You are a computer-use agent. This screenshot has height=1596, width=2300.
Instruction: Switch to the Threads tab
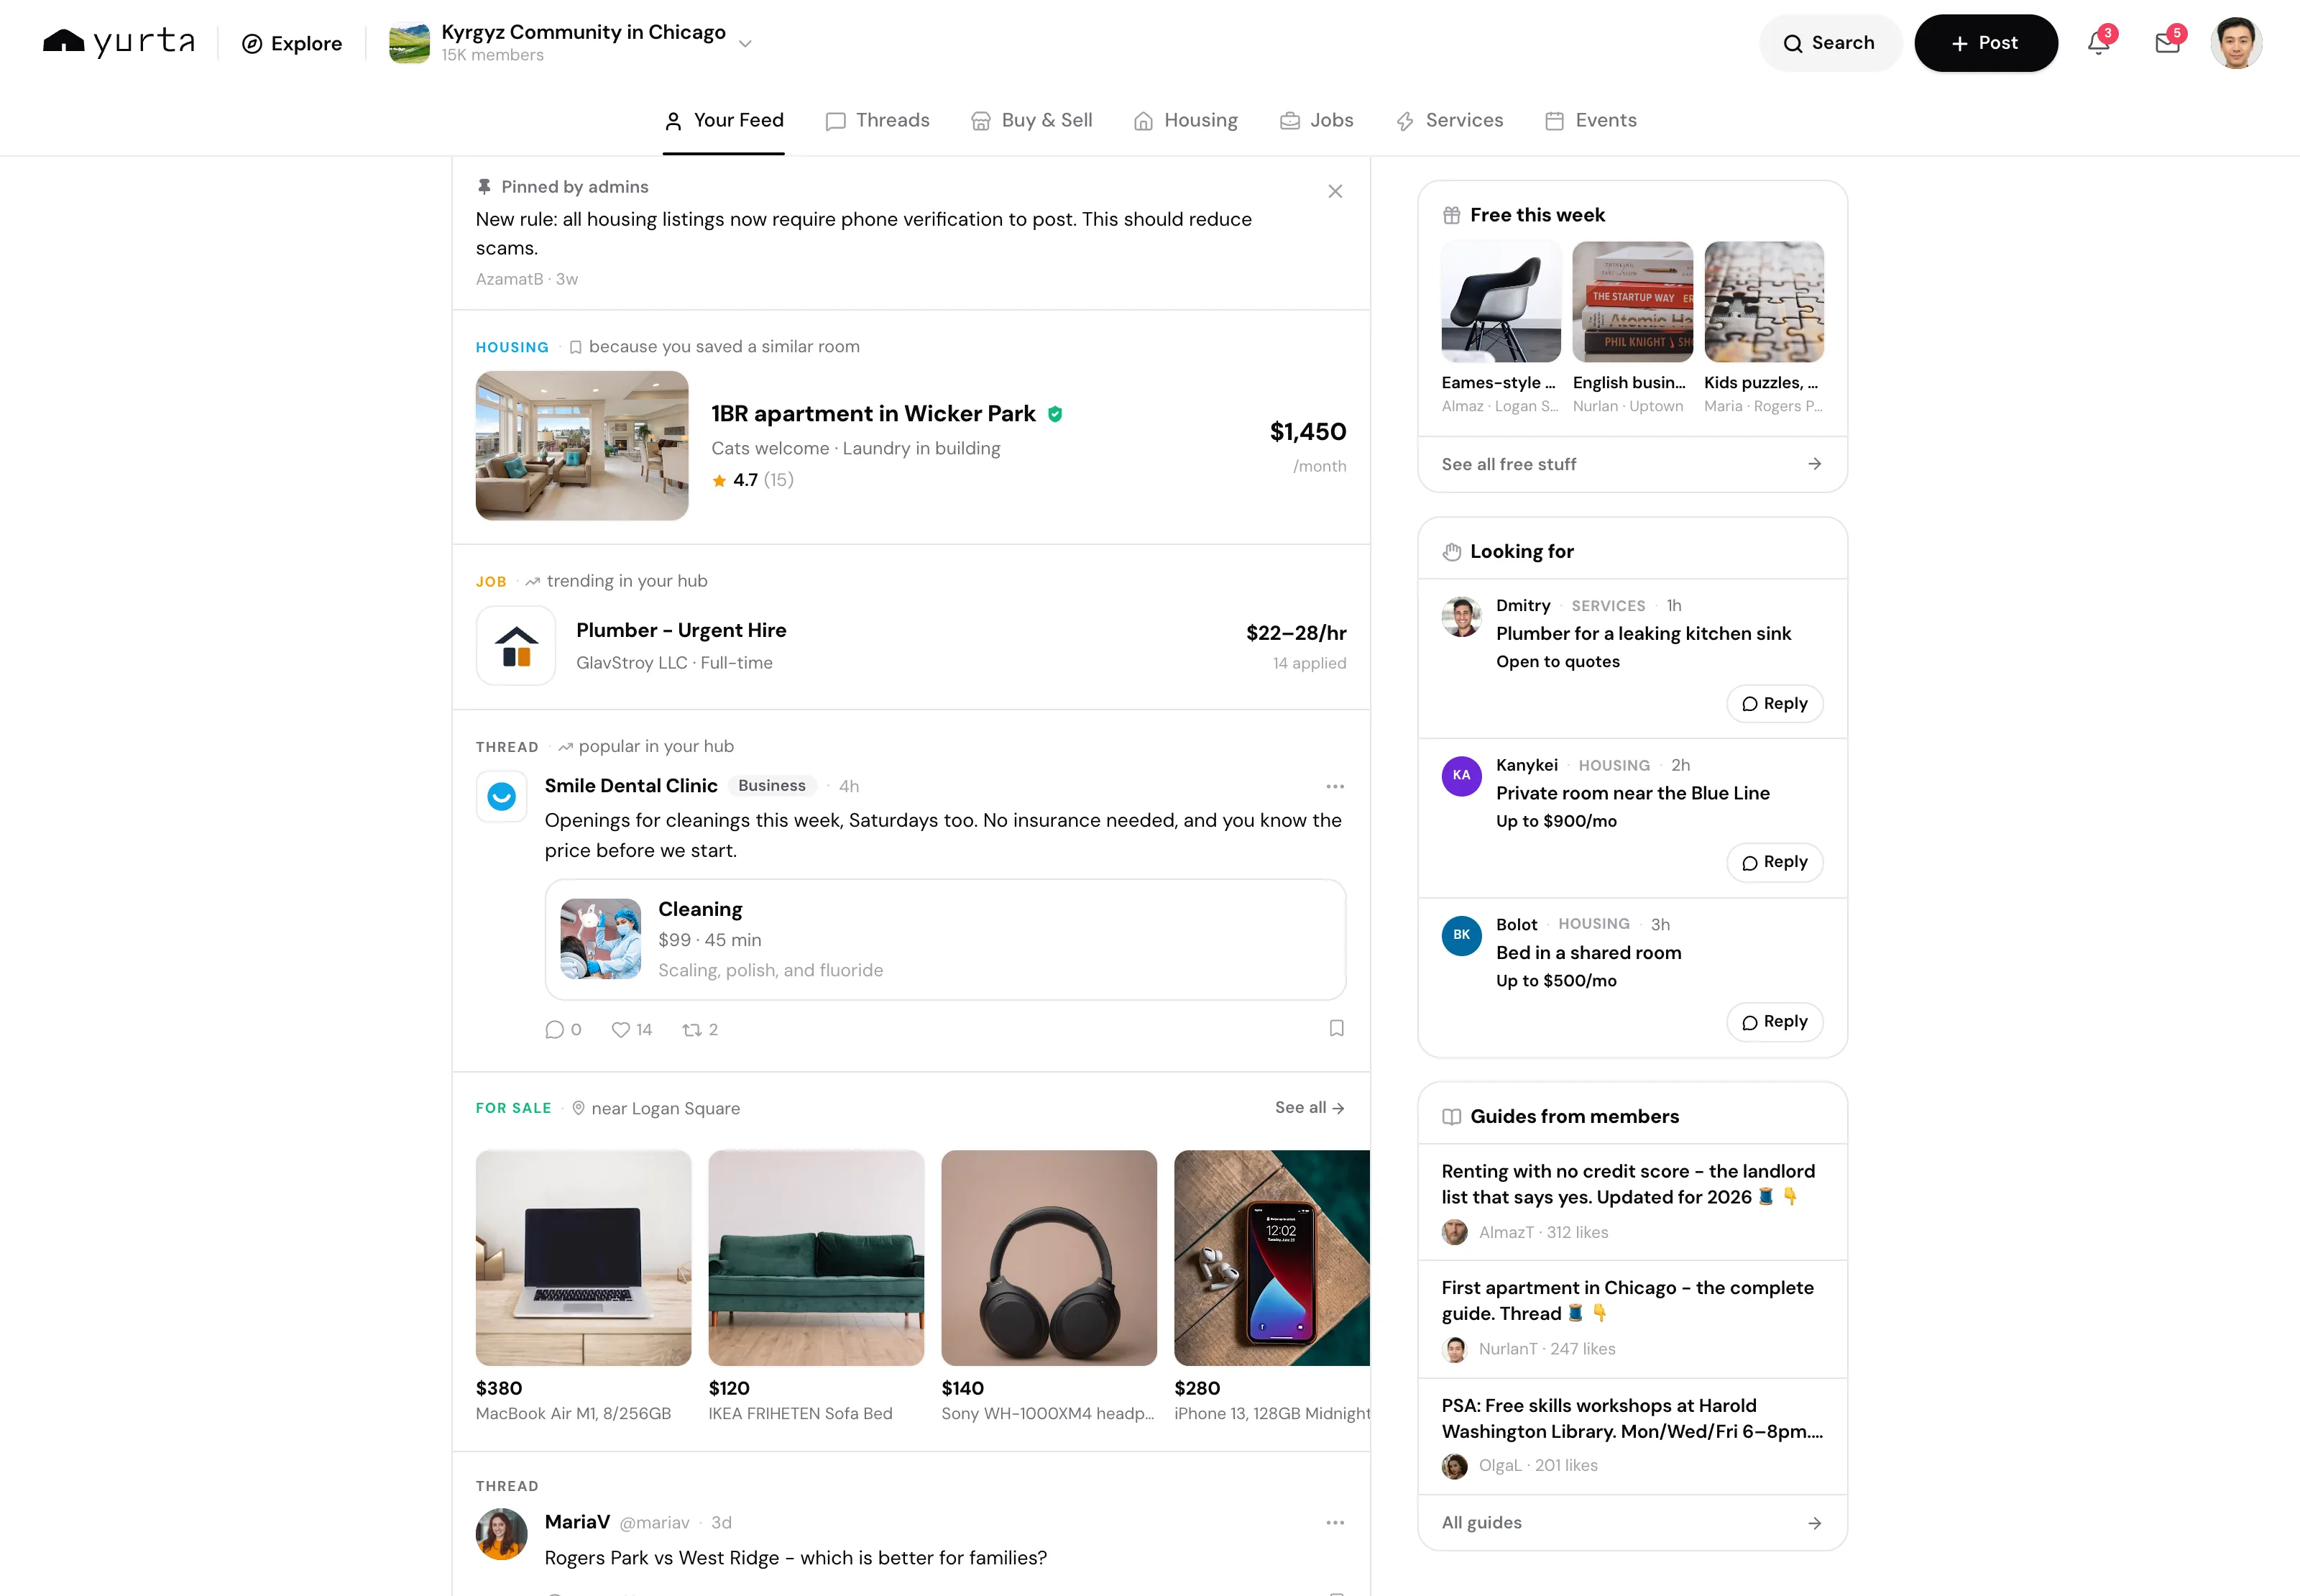[x=878, y=121]
